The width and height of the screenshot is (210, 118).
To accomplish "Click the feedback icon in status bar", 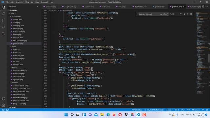I will coord(203,110).
